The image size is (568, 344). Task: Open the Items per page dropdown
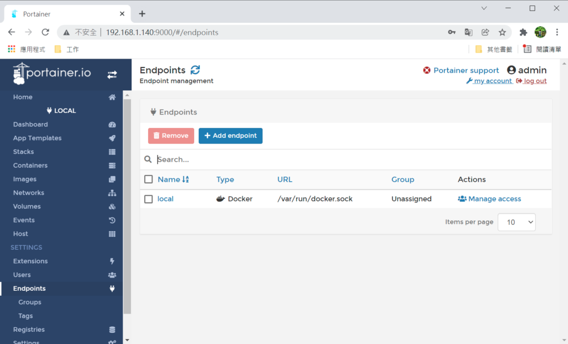[x=516, y=222]
